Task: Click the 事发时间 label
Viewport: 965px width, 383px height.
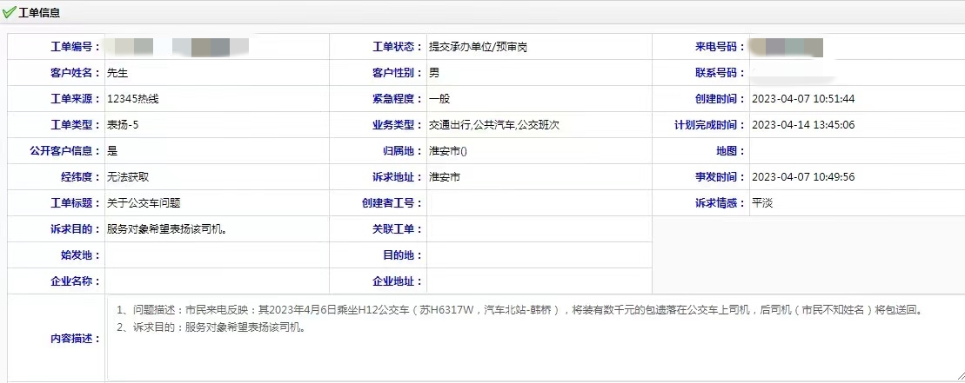Action: pyautogui.click(x=720, y=177)
